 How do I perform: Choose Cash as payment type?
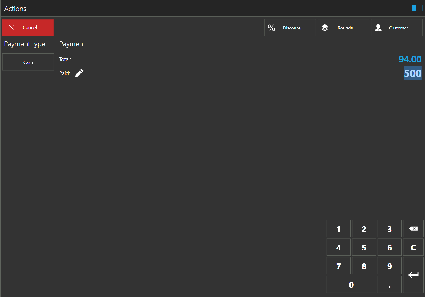[x=28, y=62]
